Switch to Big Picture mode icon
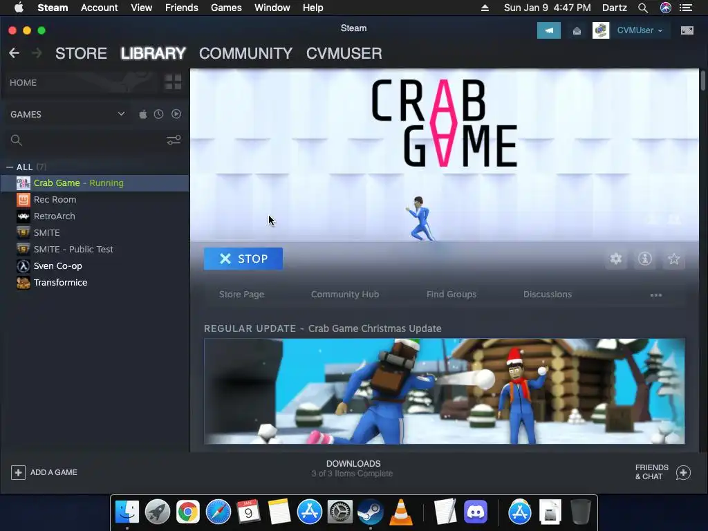708x531 pixels. click(687, 30)
